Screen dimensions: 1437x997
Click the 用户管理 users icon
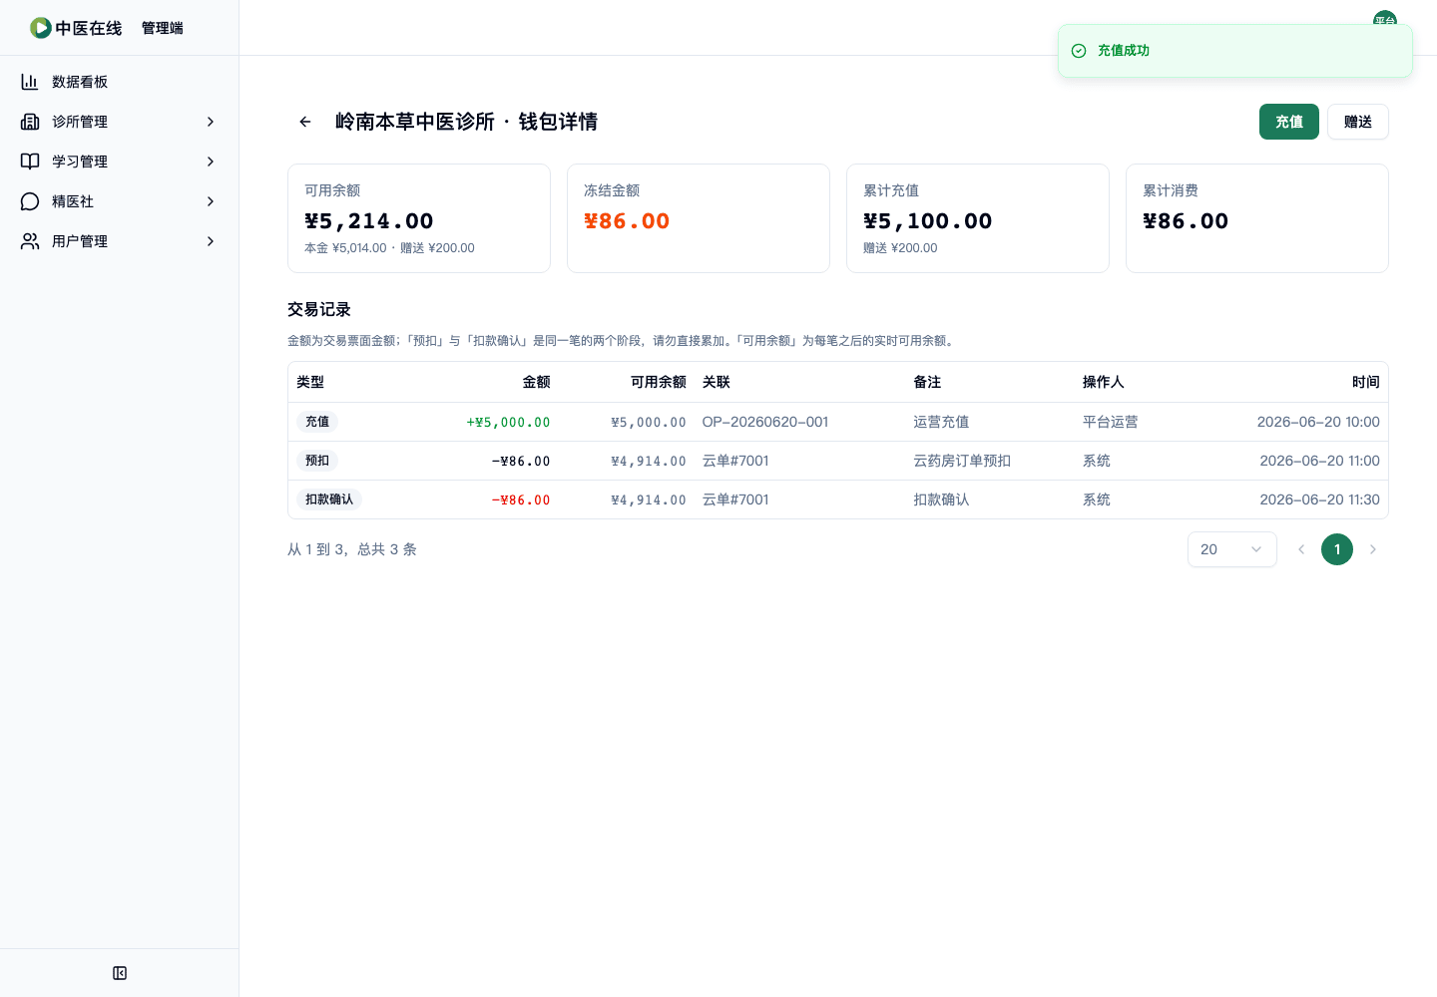(30, 241)
